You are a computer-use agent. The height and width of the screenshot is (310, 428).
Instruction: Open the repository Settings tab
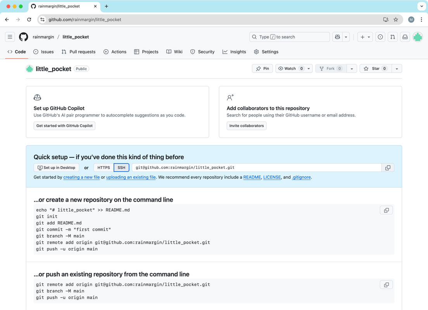point(266,52)
